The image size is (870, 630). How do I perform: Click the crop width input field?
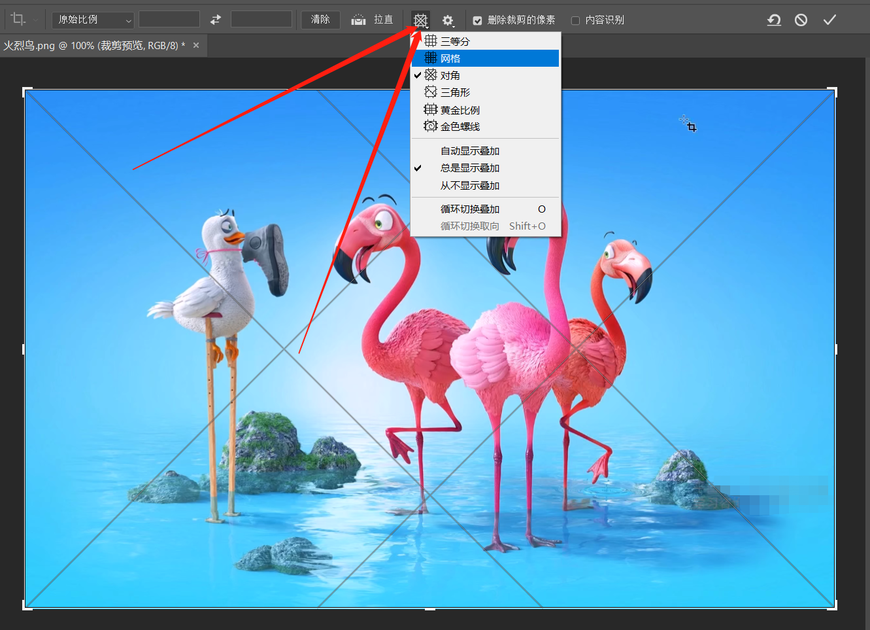click(169, 20)
